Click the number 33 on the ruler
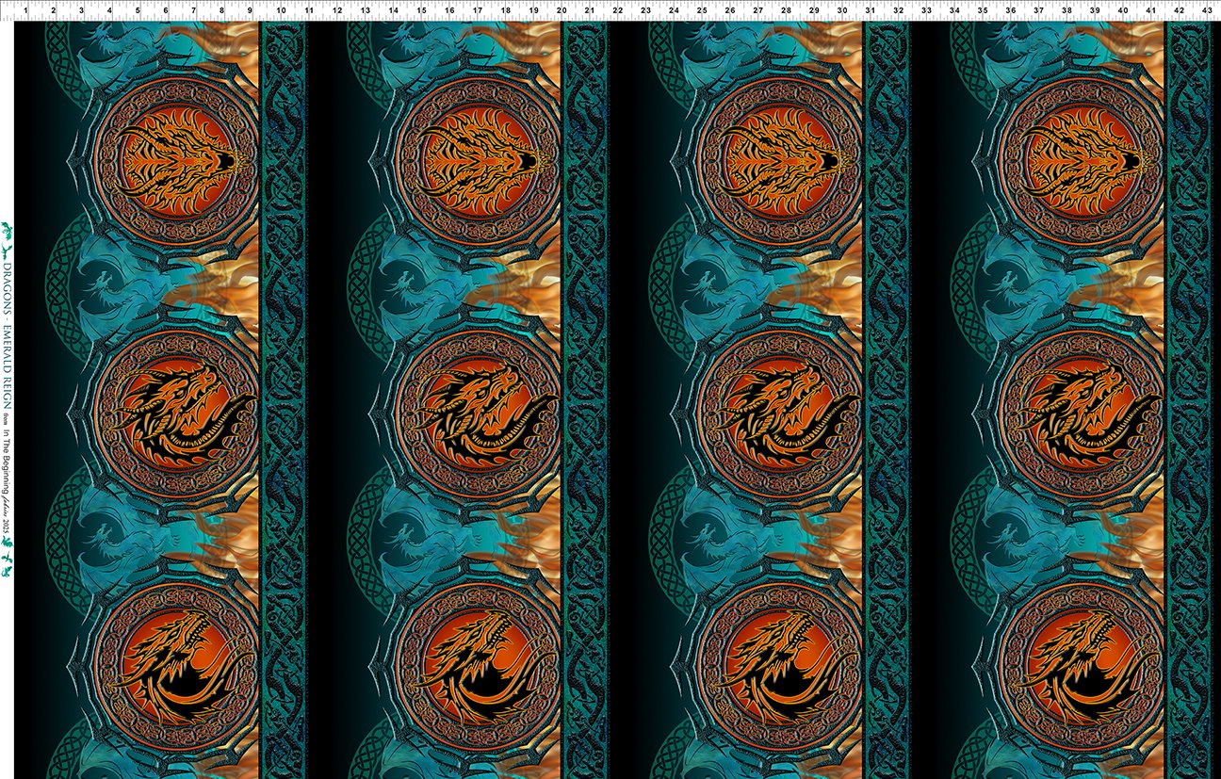The image size is (1221, 779). [x=926, y=10]
